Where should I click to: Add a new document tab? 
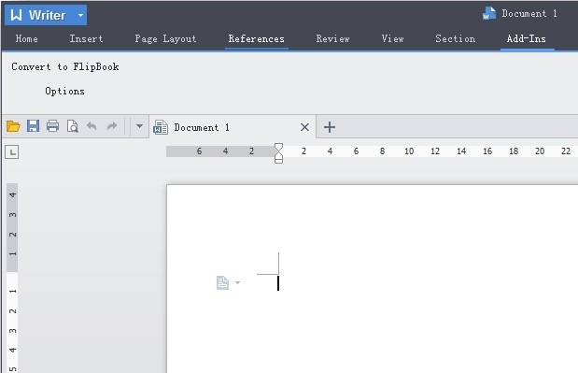330,127
